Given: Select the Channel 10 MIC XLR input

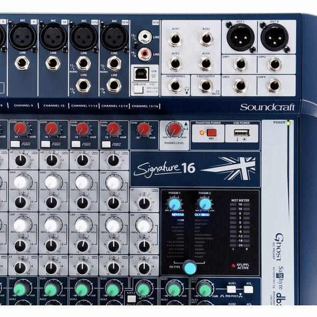Looking at the screenshot, I should pyautogui.click(x=53, y=37).
